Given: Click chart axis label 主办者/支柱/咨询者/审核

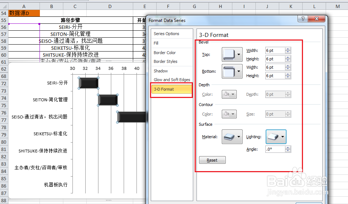Looking at the screenshot, I should [41, 168].
